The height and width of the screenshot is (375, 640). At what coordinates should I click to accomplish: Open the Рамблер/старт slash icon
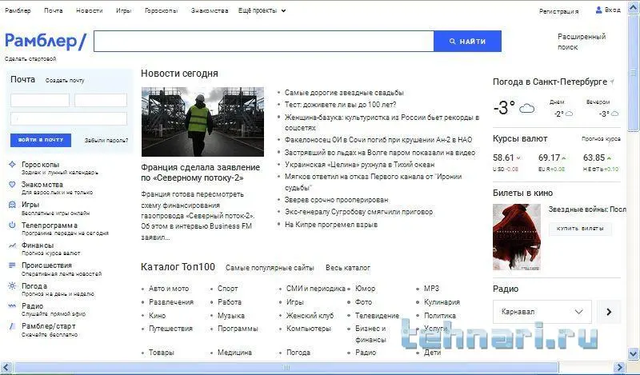coord(12,326)
